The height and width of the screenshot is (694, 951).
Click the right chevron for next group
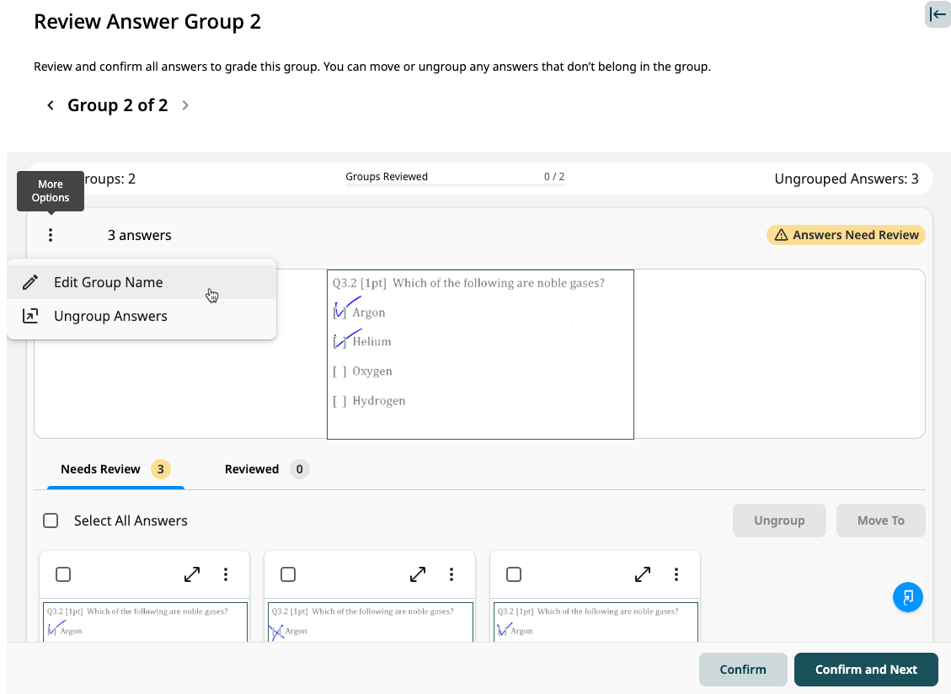point(185,105)
